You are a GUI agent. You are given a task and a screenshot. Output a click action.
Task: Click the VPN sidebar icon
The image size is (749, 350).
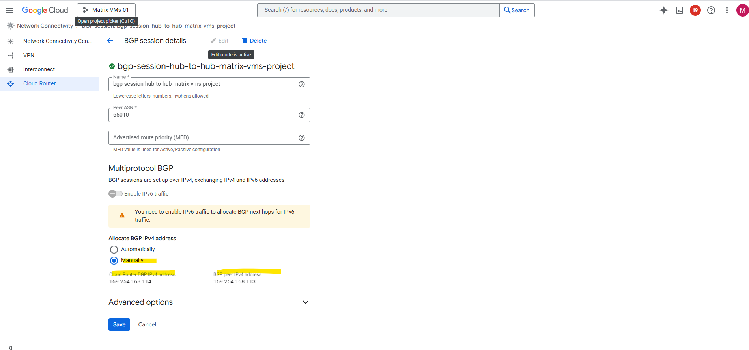point(11,55)
